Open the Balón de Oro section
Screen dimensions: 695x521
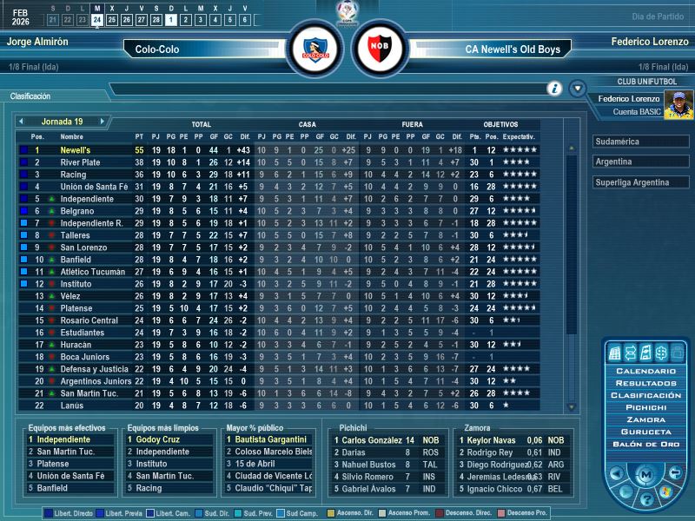pyautogui.click(x=645, y=444)
